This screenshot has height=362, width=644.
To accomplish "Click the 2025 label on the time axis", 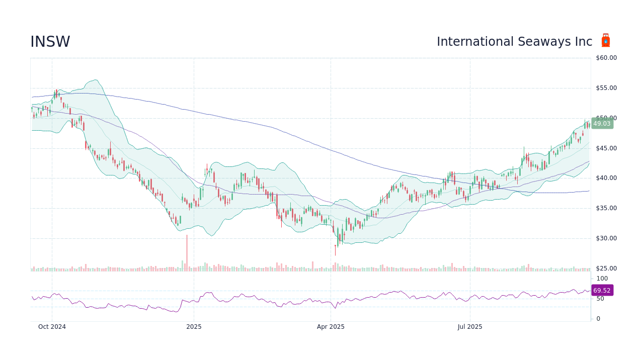I will (x=193, y=326).
